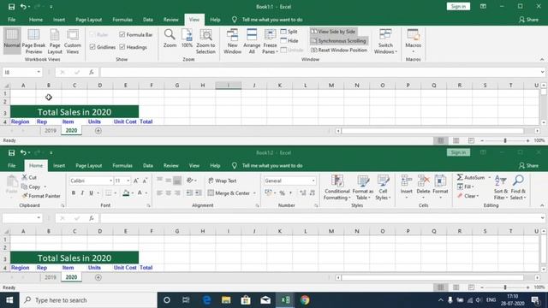Toggle Italic in bottom window

[82, 192]
